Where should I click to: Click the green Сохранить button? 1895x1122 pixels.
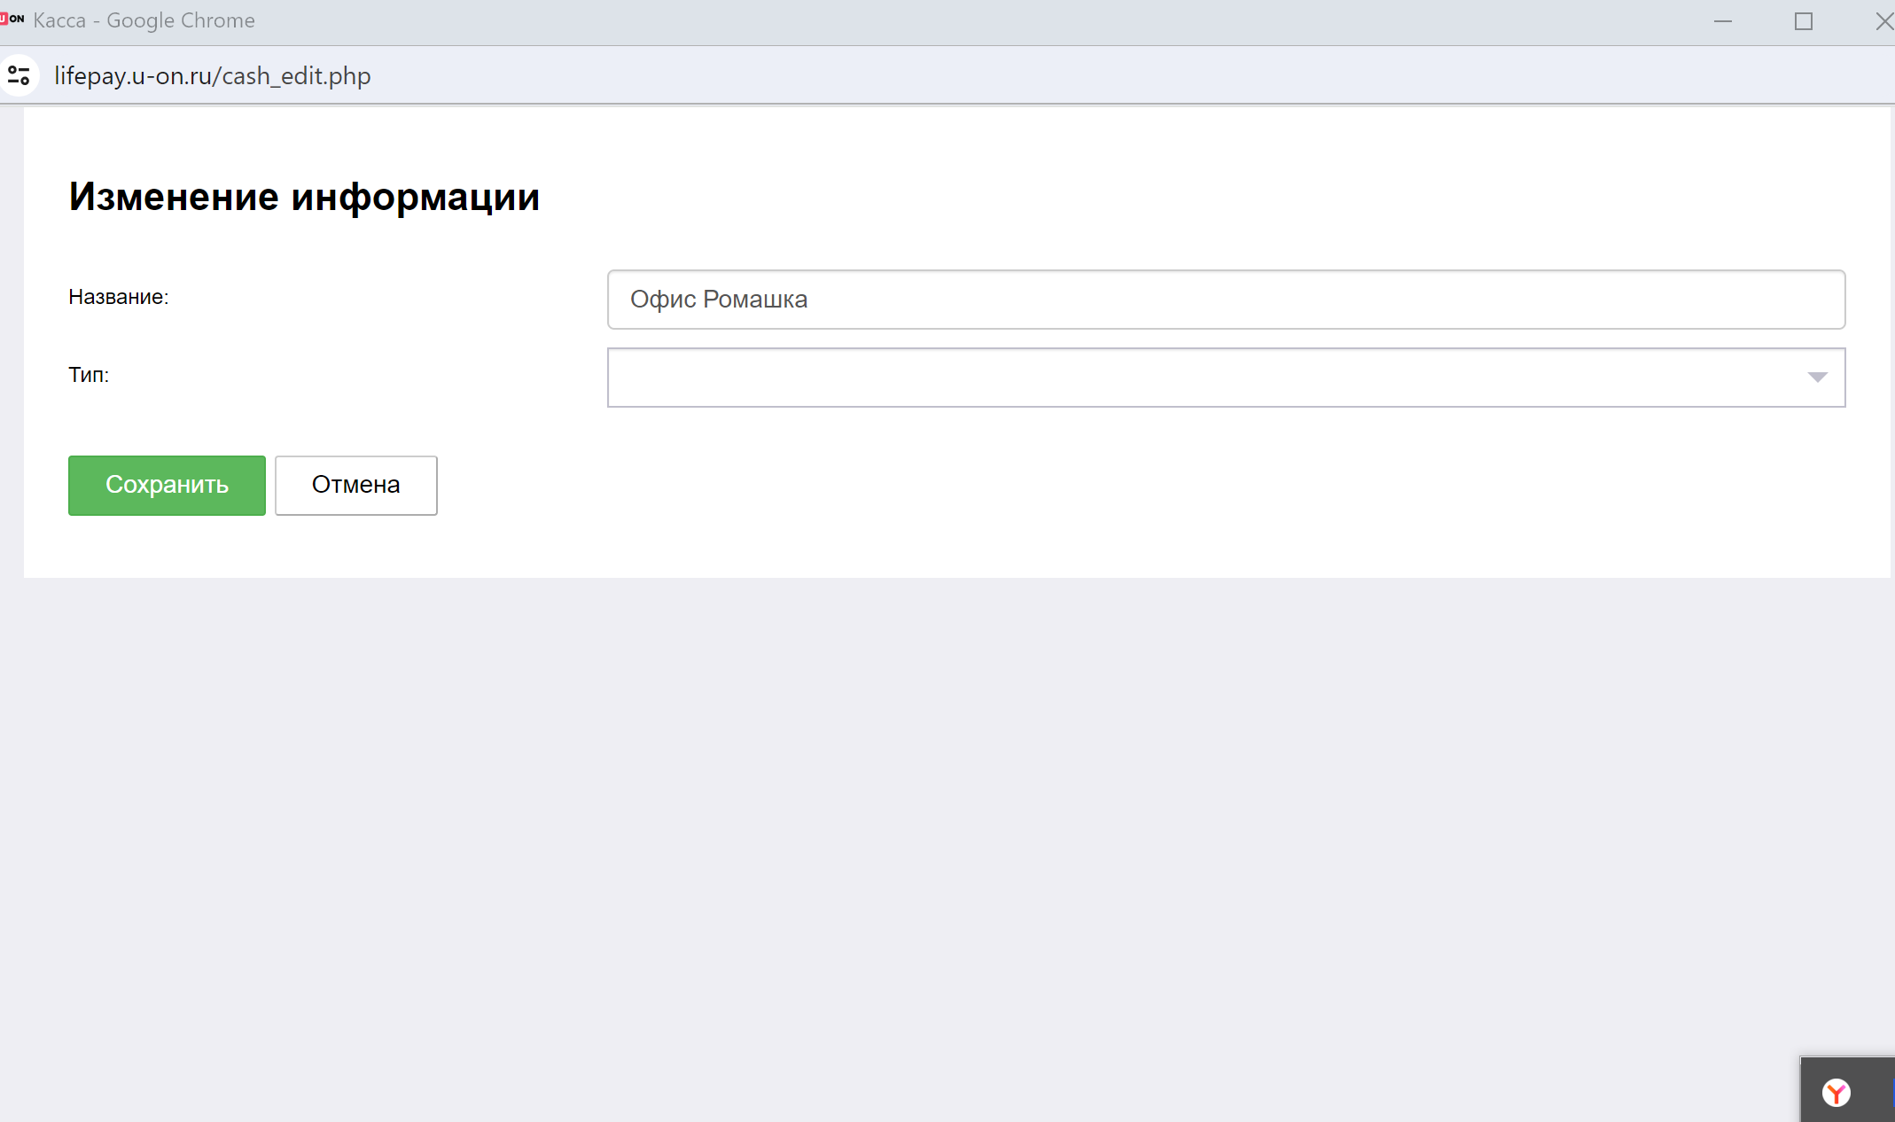pos(167,485)
